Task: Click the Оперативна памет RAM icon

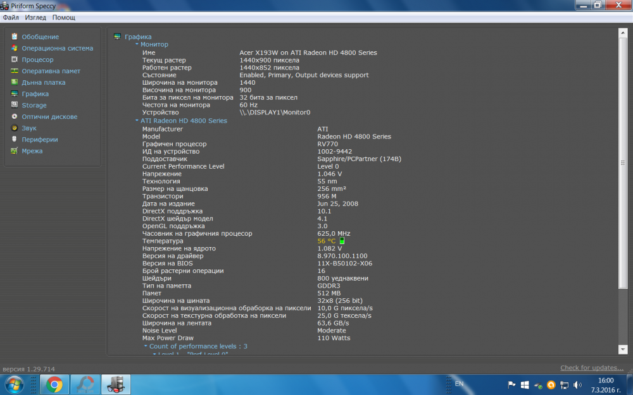Action: [15, 71]
